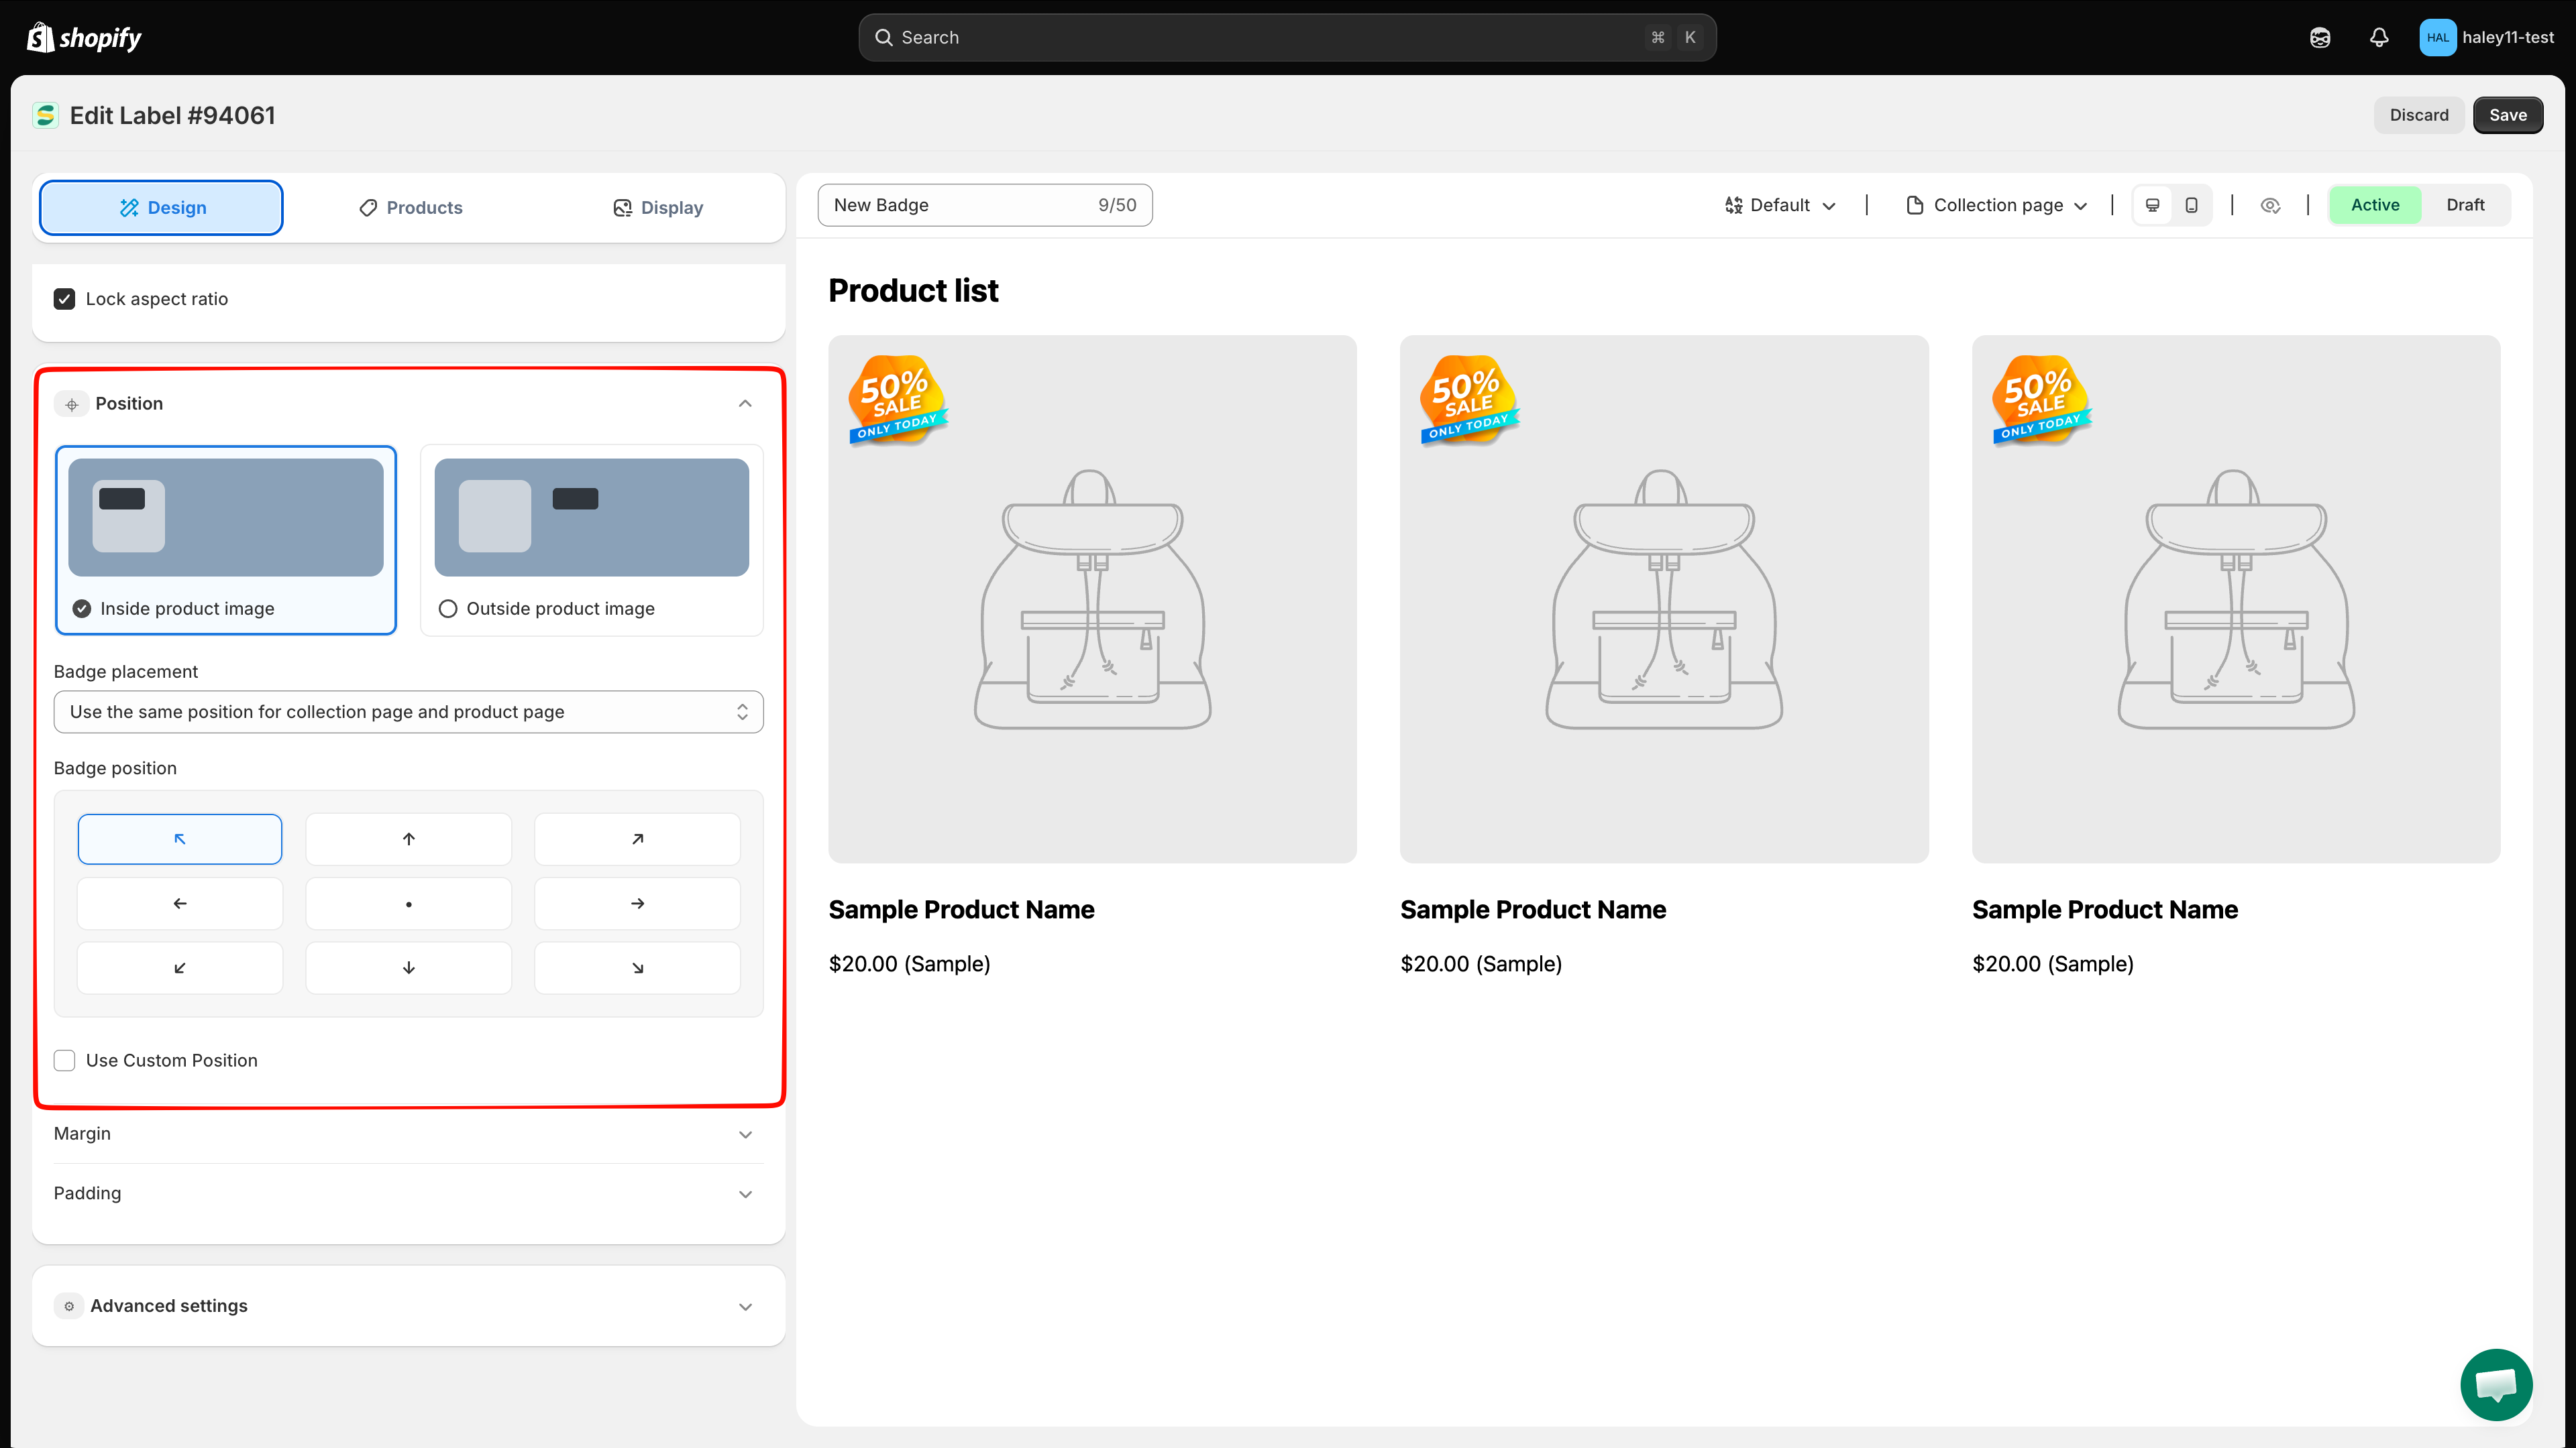Set badge position to middle-right arrow
This screenshot has width=2576, height=1448.
coord(638,904)
